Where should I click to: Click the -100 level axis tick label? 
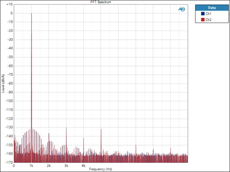(9, 101)
